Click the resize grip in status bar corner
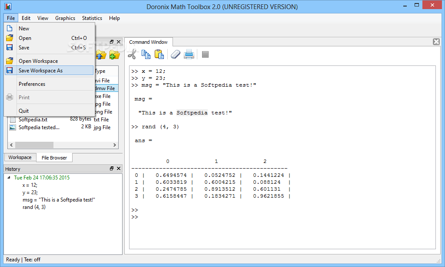The width and height of the screenshot is (445, 267). (438, 261)
